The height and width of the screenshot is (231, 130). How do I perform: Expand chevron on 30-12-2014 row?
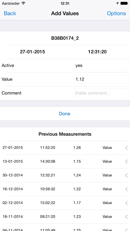[126, 175]
